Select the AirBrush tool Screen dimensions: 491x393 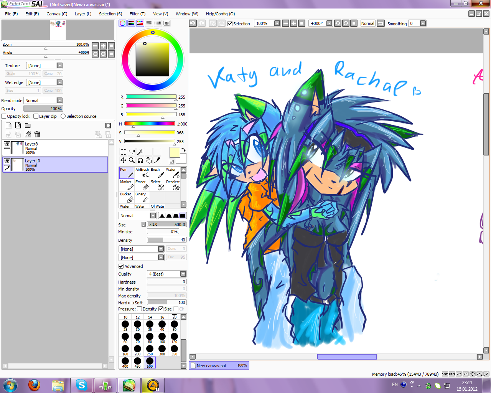(x=142, y=173)
